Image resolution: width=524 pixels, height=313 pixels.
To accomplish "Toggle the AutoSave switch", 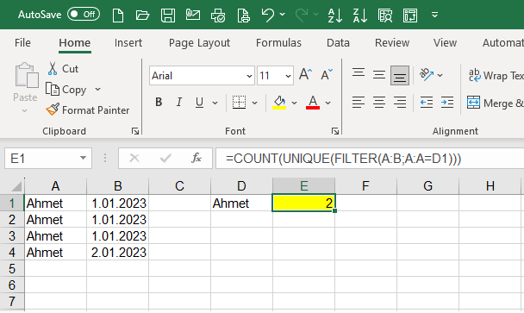I will [84, 15].
